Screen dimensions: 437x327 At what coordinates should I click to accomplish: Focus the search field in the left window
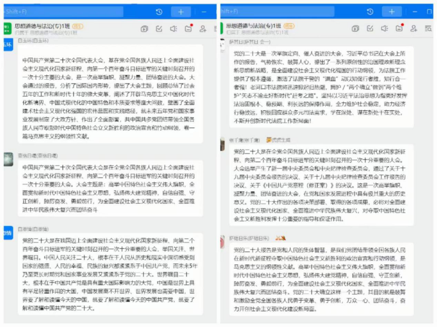click(x=61, y=12)
